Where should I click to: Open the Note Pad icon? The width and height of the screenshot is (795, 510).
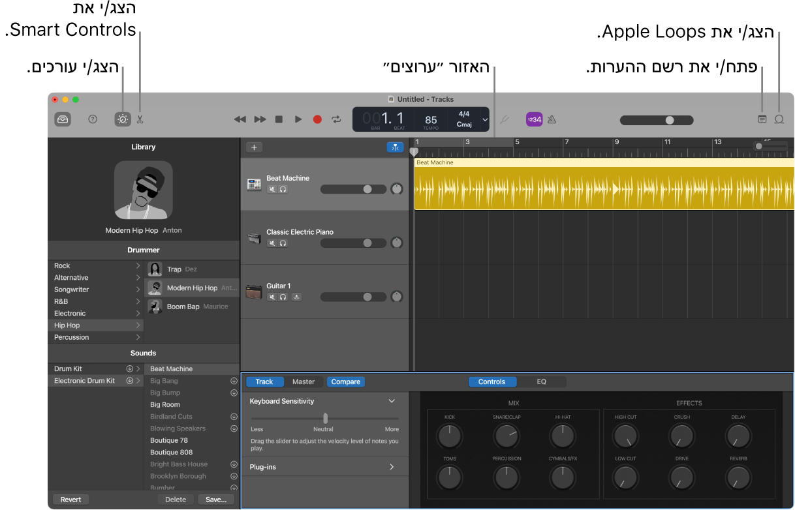762,119
